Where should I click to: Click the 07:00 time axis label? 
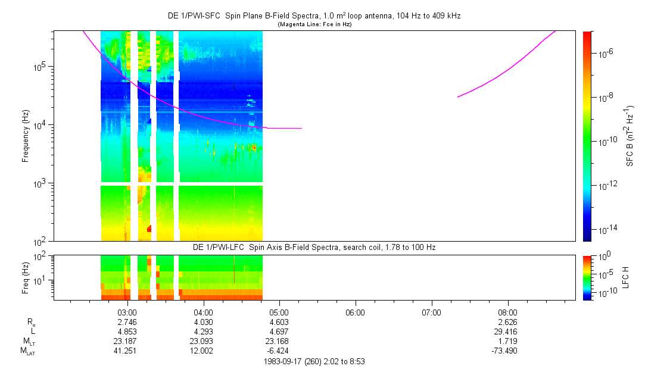432,312
